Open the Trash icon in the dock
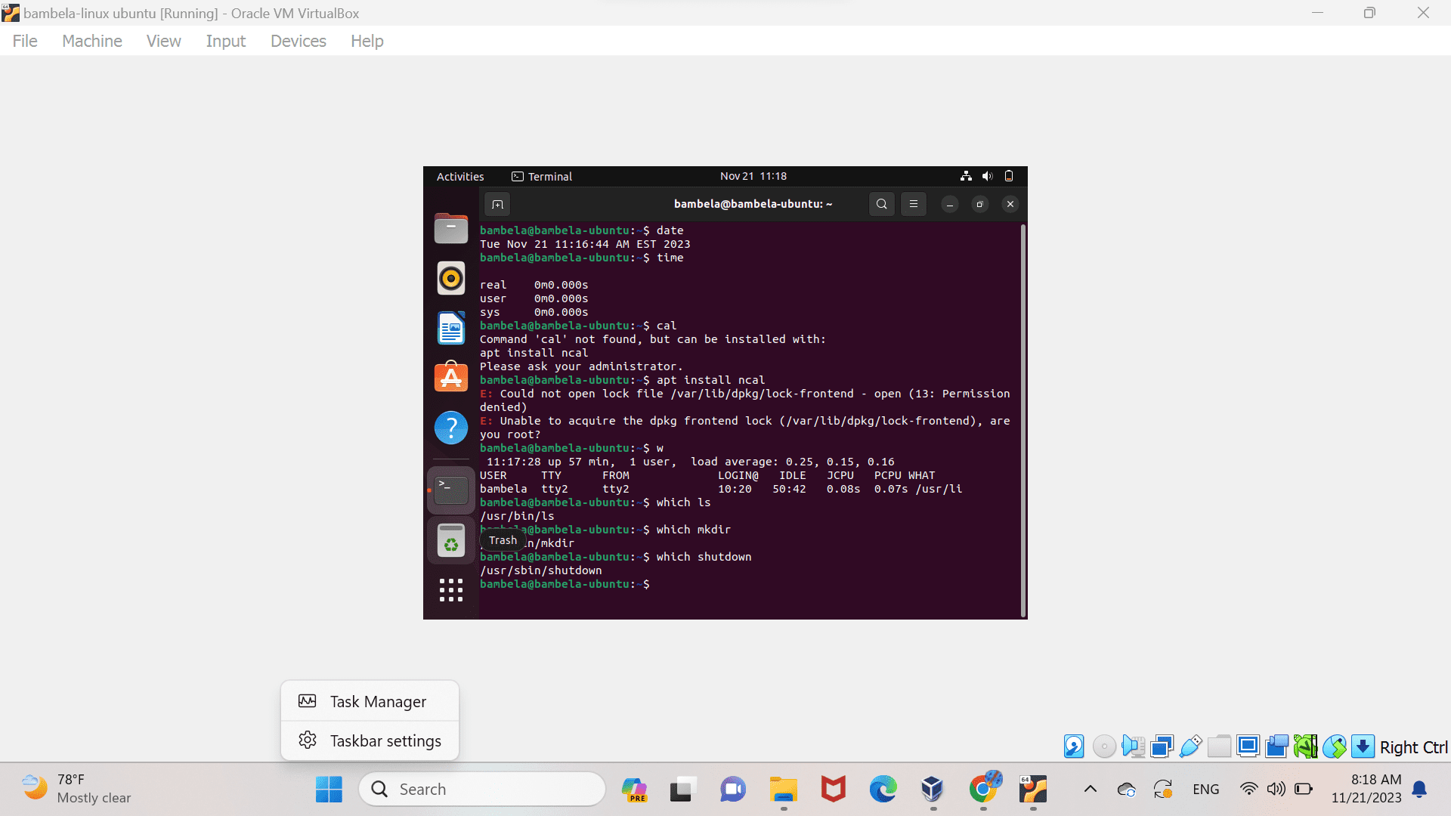The image size is (1451, 816). 450,541
